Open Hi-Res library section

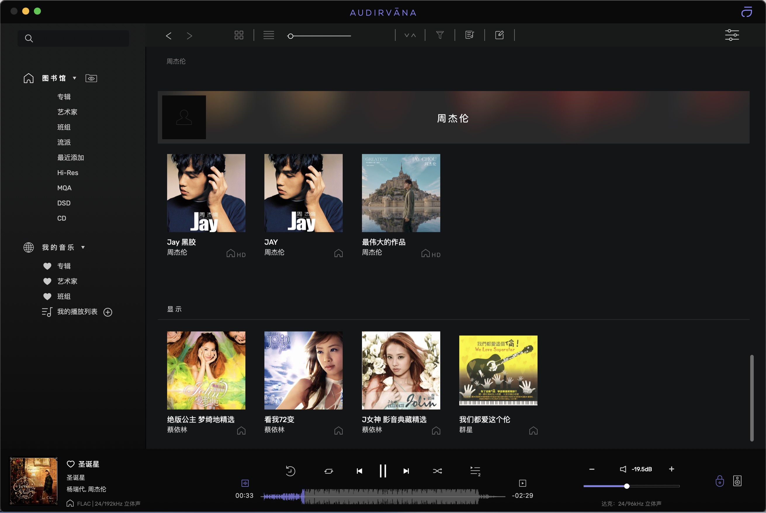pyautogui.click(x=67, y=173)
